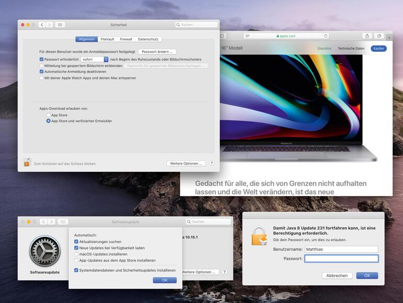Select App Store radio option only
This screenshot has width=403, height=303.
48,115
